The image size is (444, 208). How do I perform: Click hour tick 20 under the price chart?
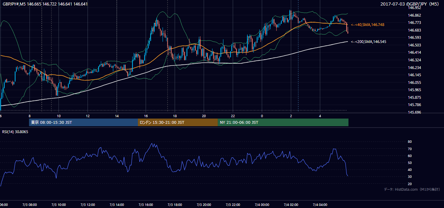coord(204,116)
